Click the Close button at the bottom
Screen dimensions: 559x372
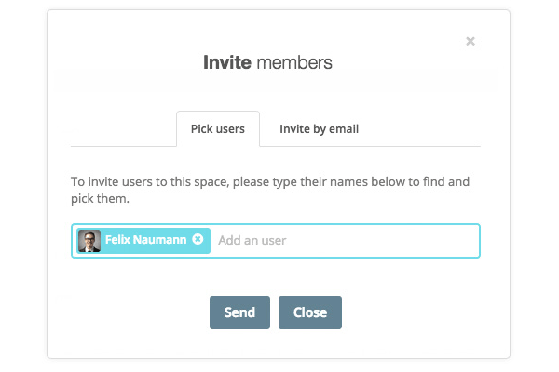[309, 312]
